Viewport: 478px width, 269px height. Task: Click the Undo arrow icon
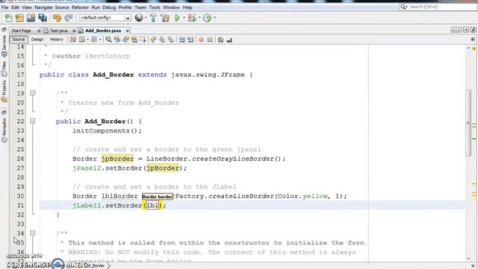coord(57,18)
